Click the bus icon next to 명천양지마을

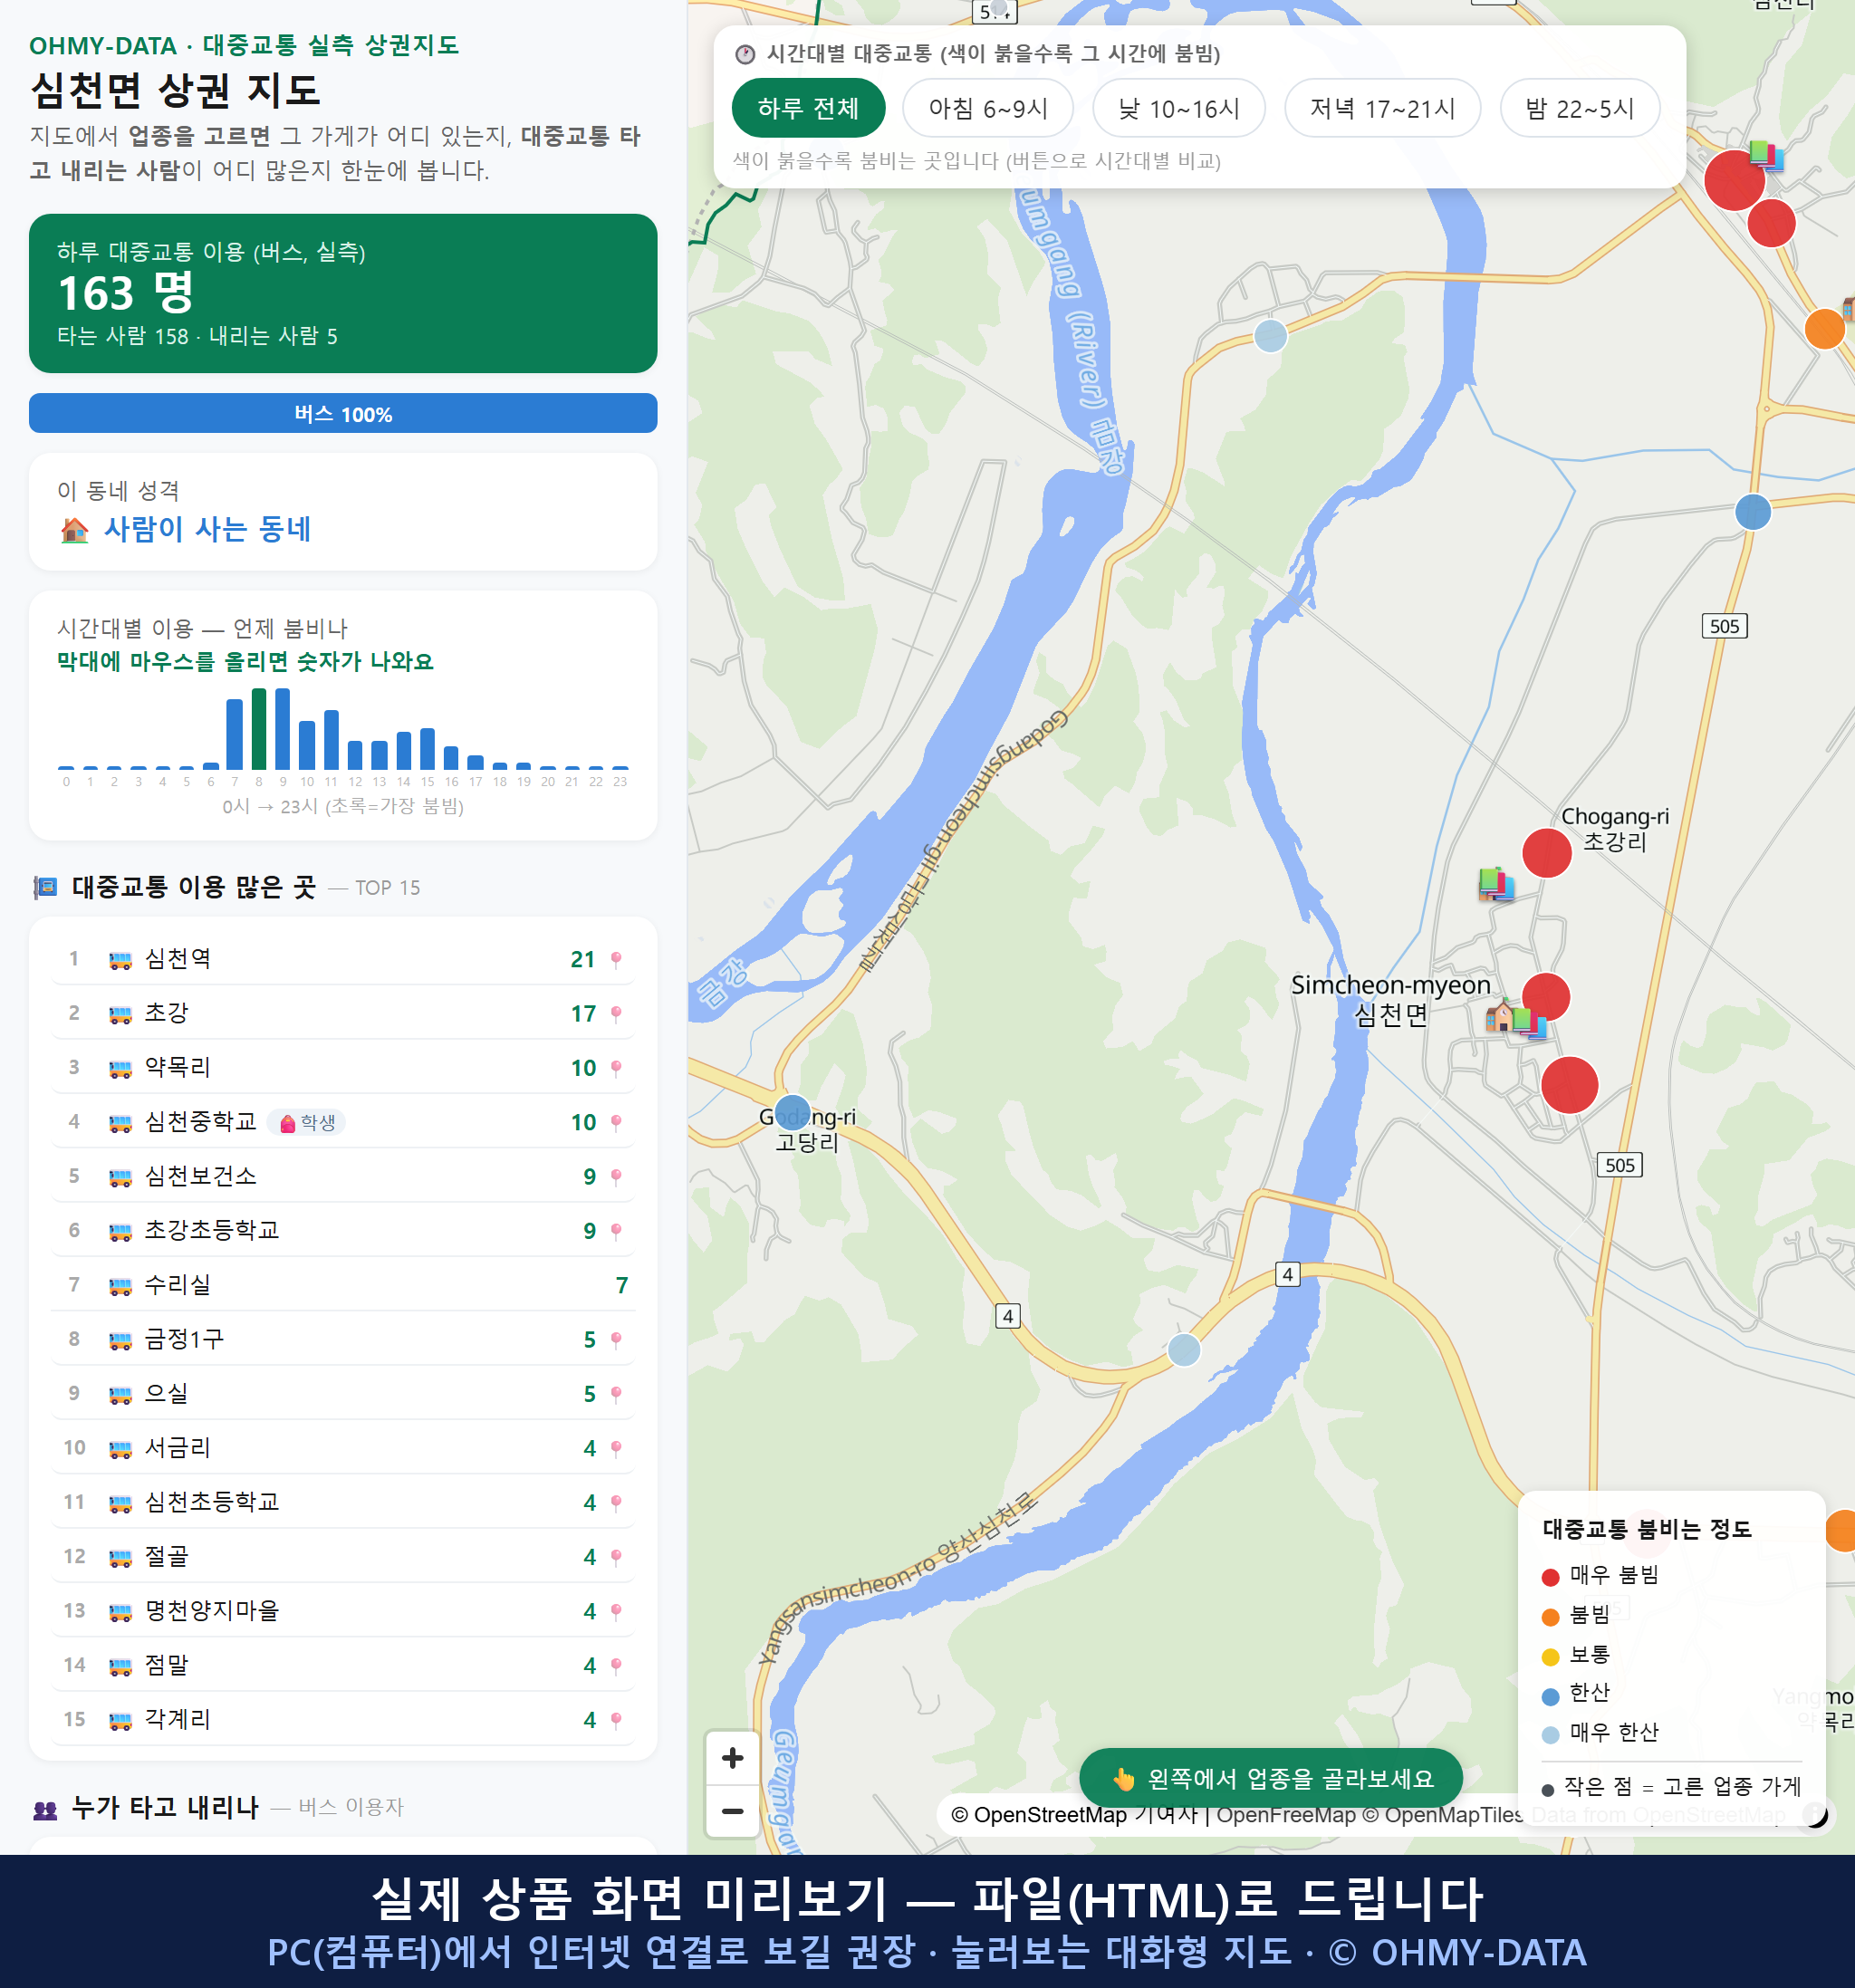pos(120,1612)
